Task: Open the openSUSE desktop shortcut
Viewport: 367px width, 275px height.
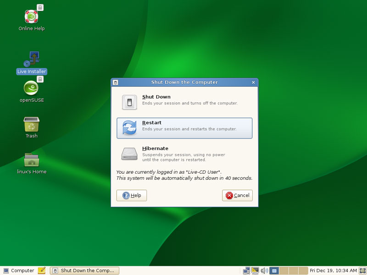Action: coord(31,88)
